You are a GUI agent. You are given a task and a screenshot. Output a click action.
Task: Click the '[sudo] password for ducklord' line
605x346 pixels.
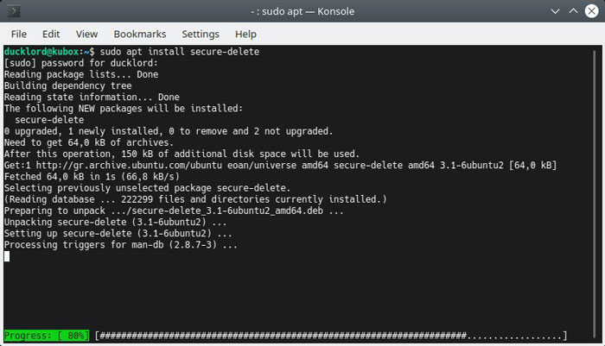pyautogui.click(x=81, y=63)
